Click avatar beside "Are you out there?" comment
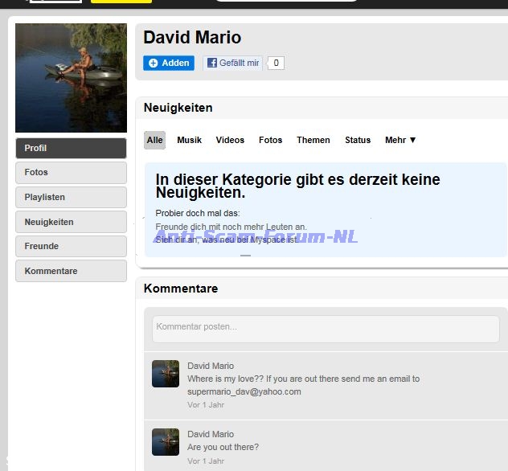This screenshot has width=508, height=471. click(166, 442)
